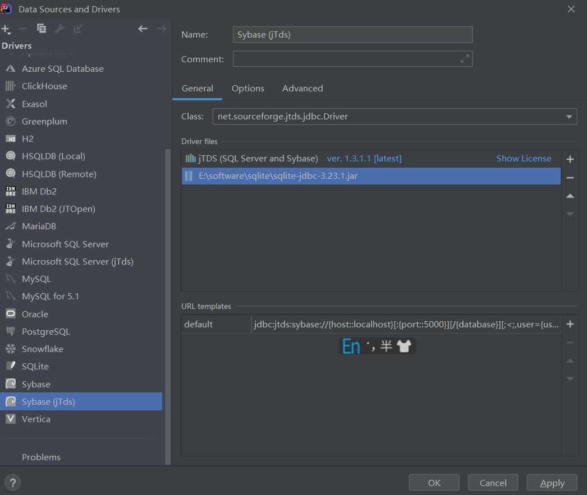Click the Add data source plus icon
Image resolution: width=587 pixels, height=495 pixels.
[6, 29]
